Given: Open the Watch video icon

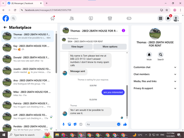Looking at the screenshot, I should tap(91, 18).
